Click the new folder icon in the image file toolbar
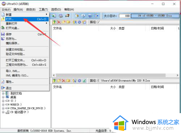This screenshot has height=133, width=181. (x=64, y=22)
